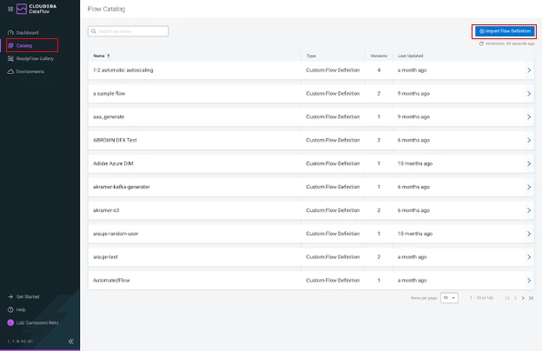Expand the ABROWN DFX Test row
542x351 pixels.
(x=529, y=141)
